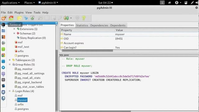Select the orfin database
Screen dimensions: 199x112
[21, 51]
